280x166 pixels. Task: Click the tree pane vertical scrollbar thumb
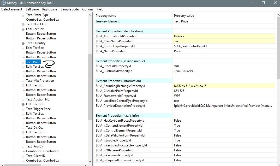[90, 87]
